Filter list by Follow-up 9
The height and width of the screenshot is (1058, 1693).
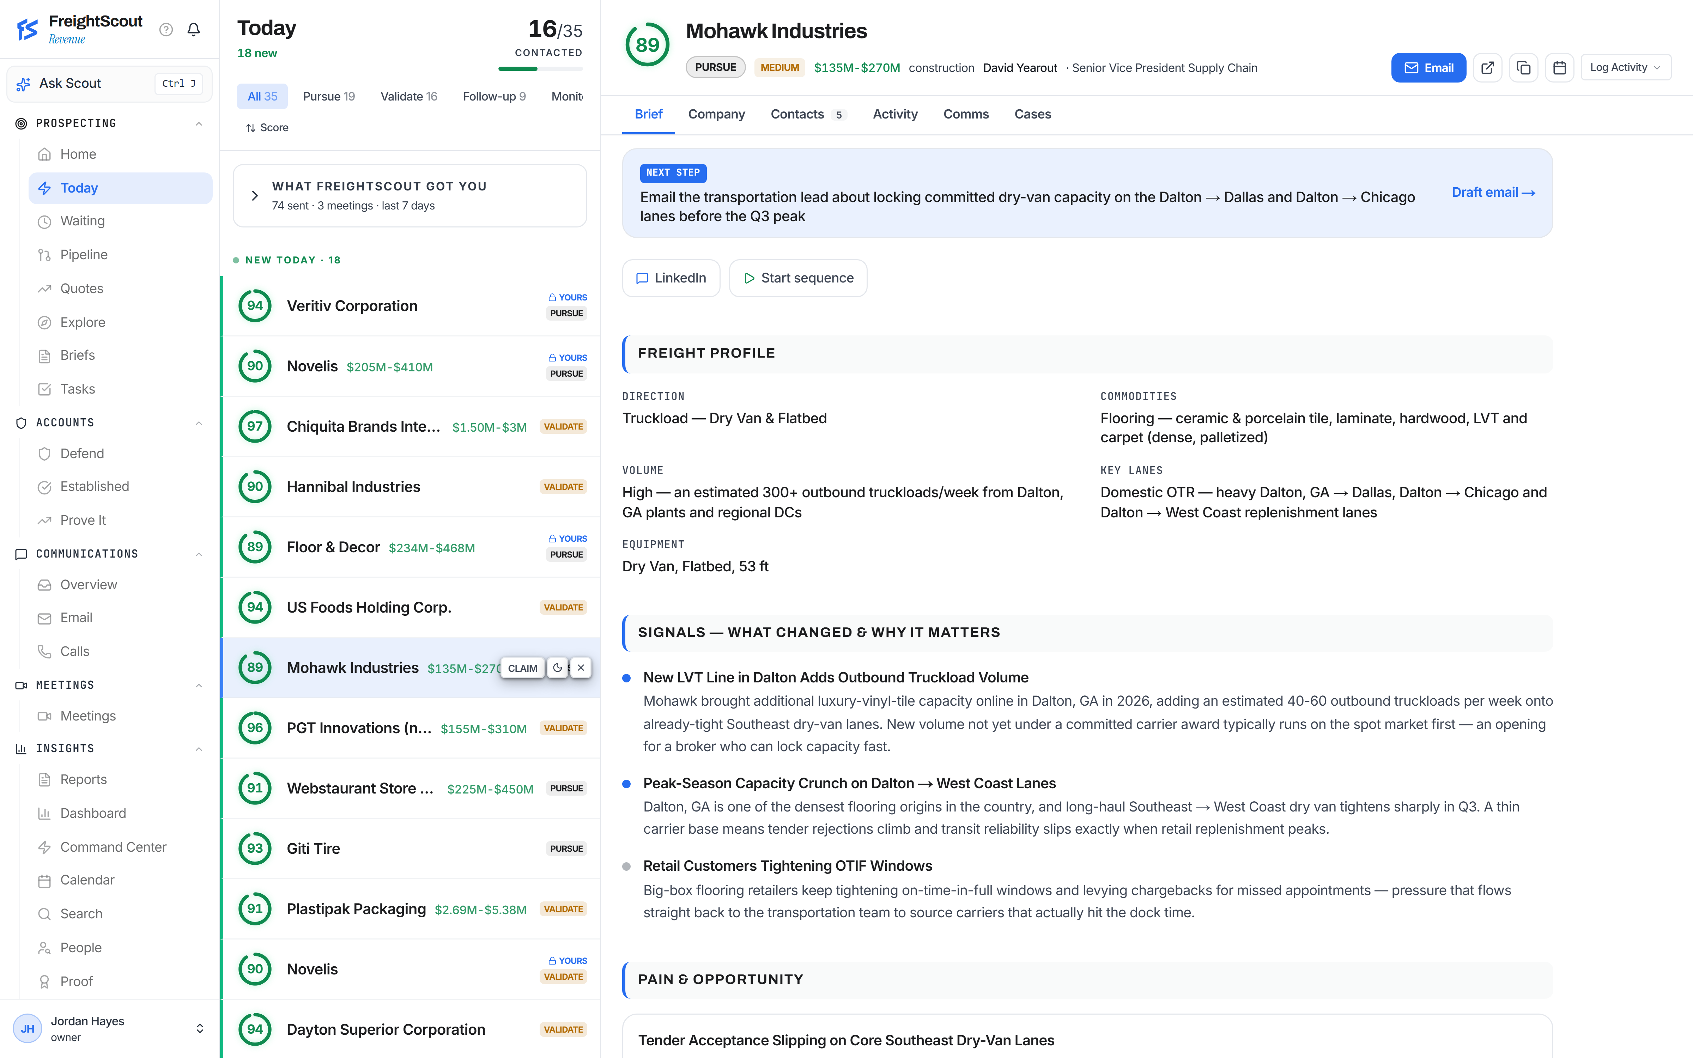click(x=494, y=97)
